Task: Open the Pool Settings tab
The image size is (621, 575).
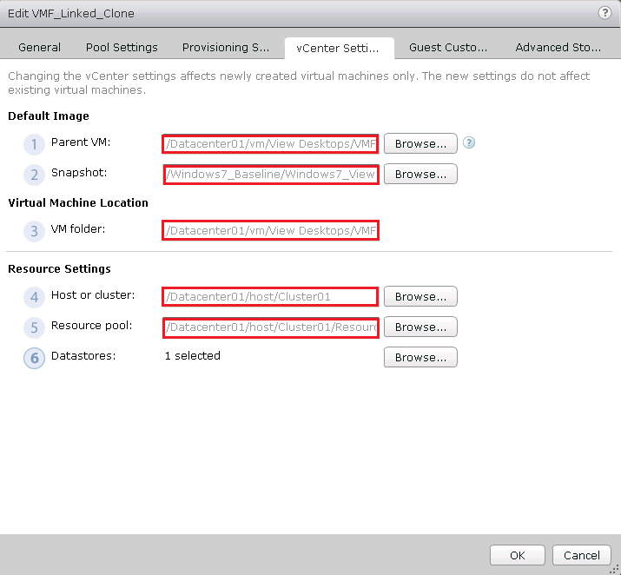Action: click(x=122, y=48)
